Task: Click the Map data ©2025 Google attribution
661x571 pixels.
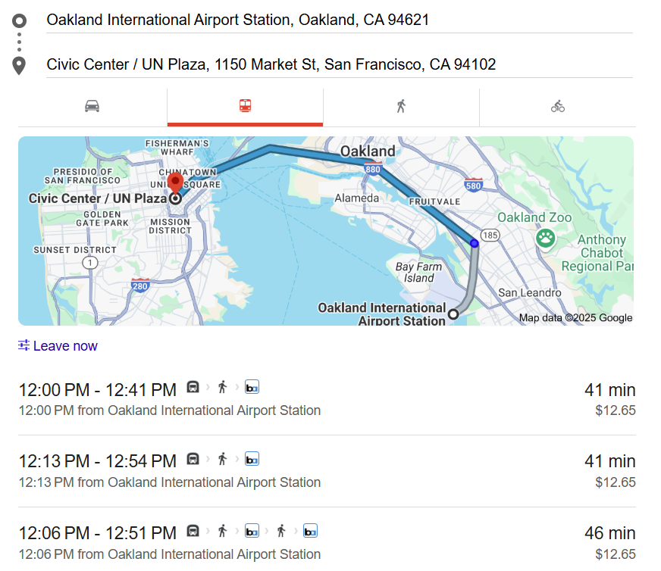Action: [575, 318]
